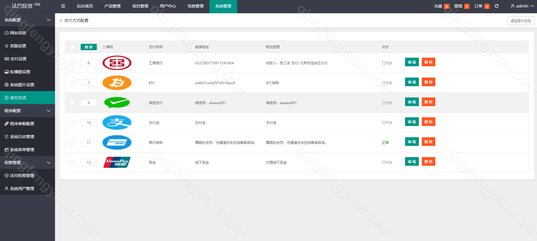Open 系统用户管理 sidebar item
Screen dimensions: 537x241
point(27,189)
